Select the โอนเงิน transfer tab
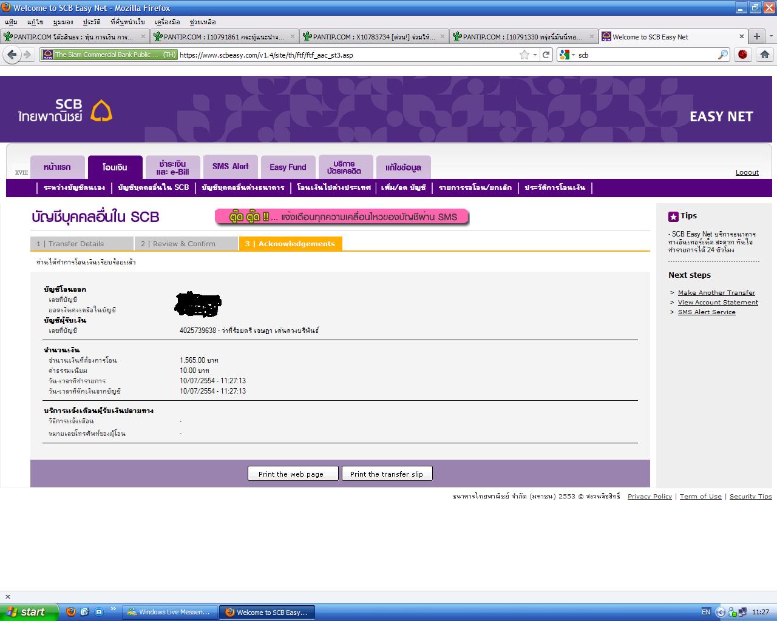Image resolution: width=777 pixels, height=621 pixels. point(115,167)
